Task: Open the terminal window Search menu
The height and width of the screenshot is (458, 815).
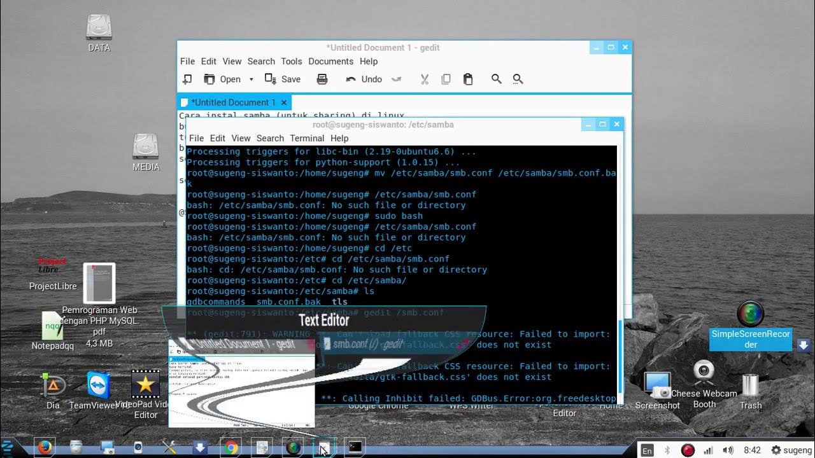Action: [x=270, y=138]
